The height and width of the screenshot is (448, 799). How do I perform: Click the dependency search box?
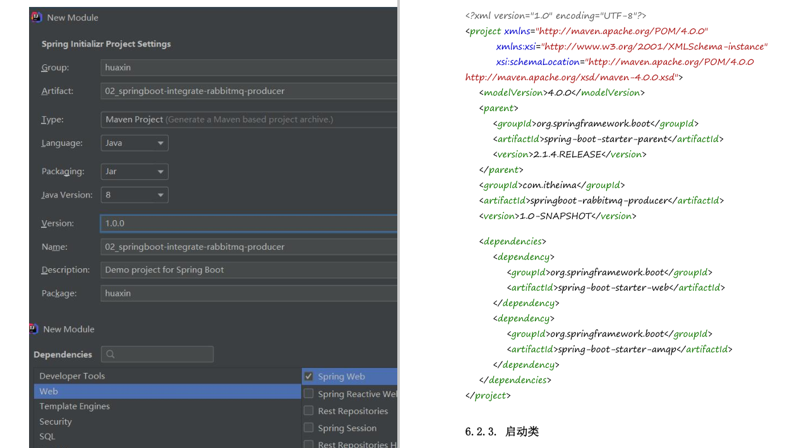157,354
